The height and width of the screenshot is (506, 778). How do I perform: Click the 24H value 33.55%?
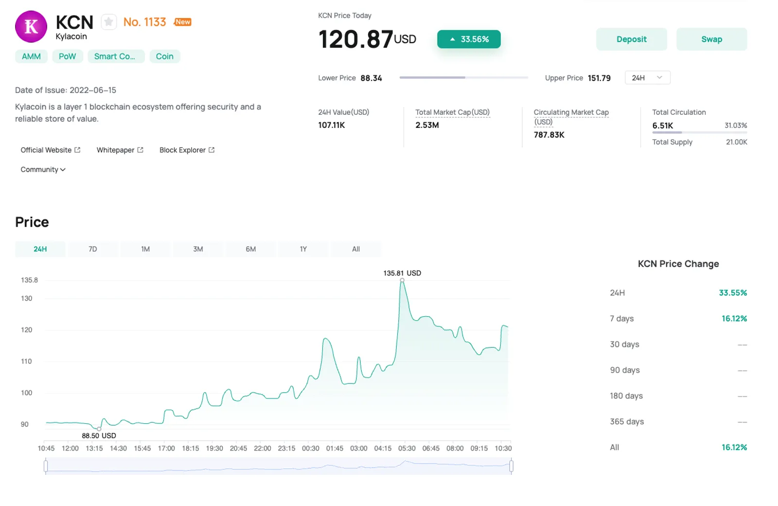(x=733, y=293)
